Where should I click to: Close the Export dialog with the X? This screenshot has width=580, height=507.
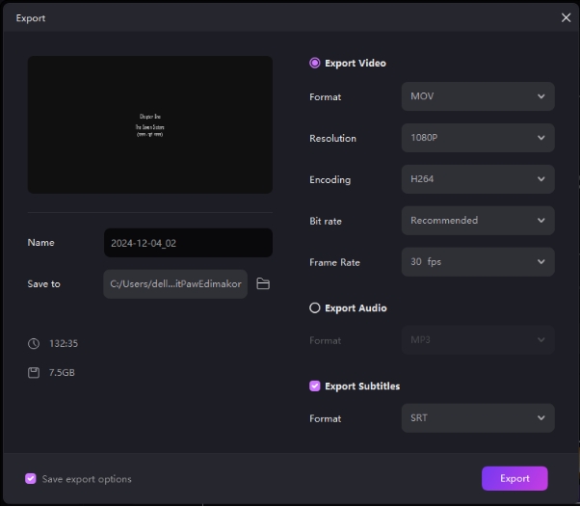(x=566, y=17)
